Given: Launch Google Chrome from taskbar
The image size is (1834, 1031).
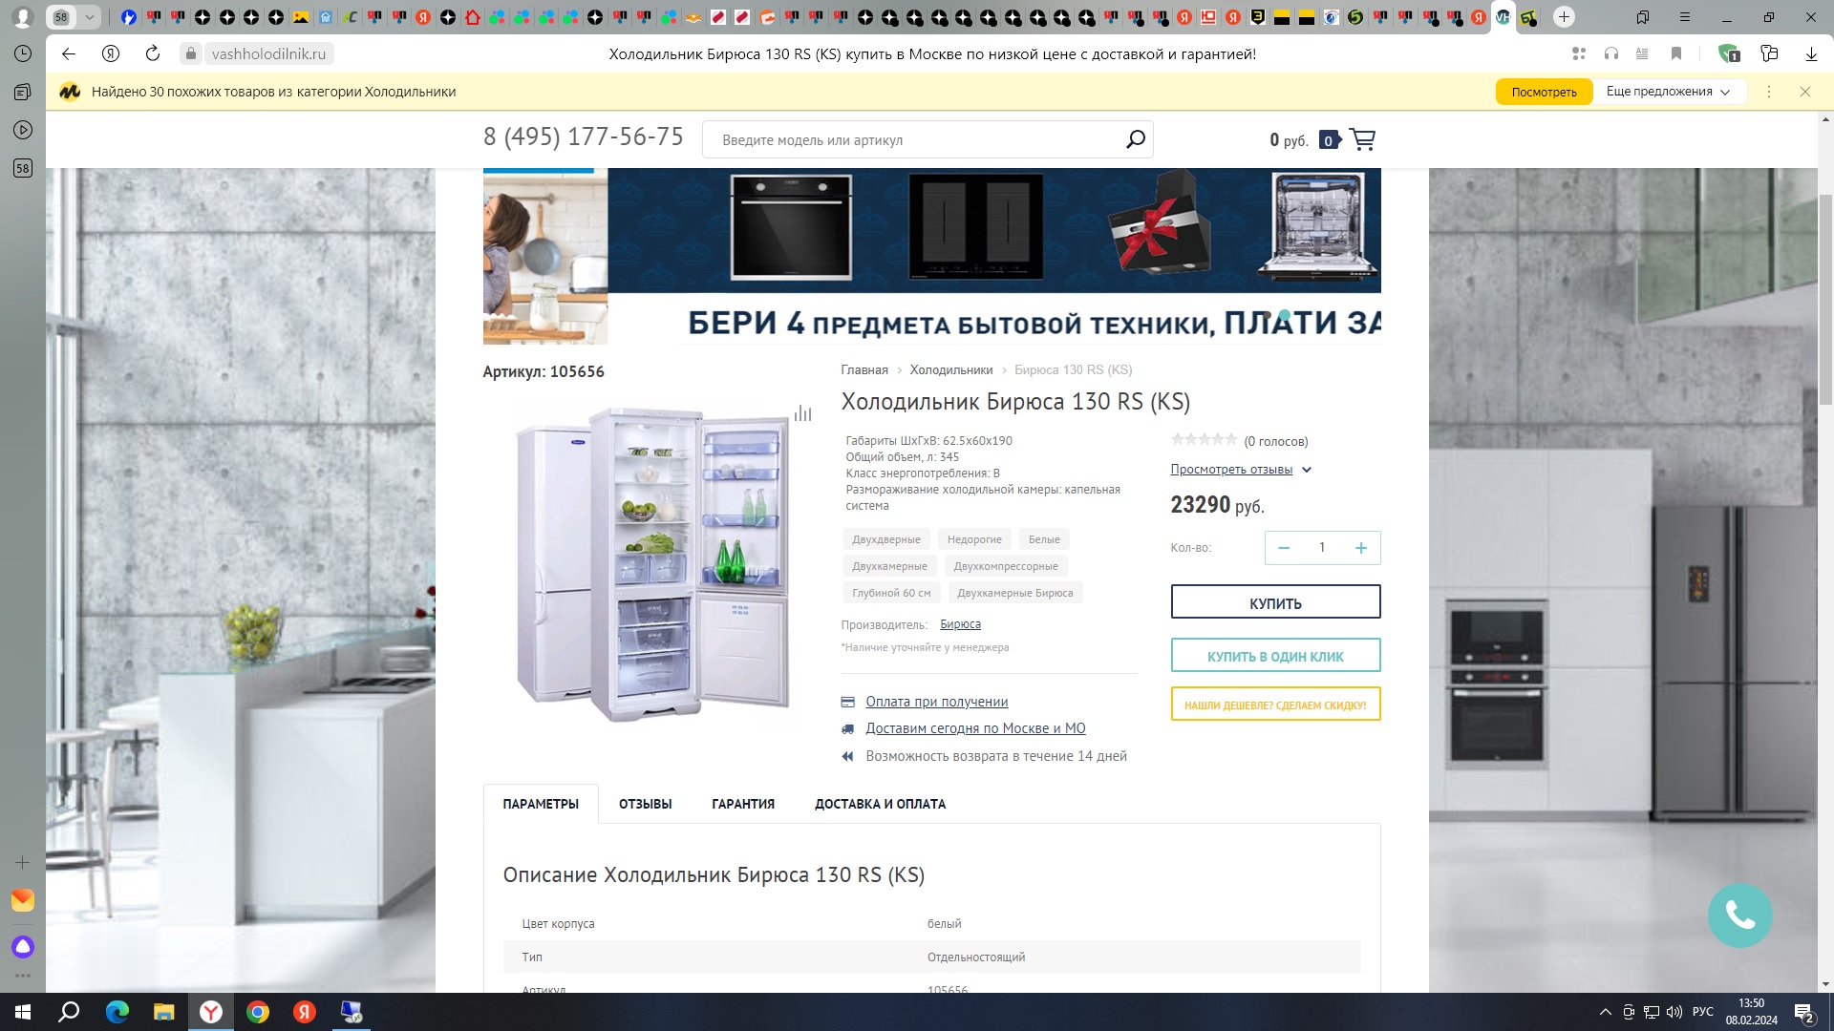Looking at the screenshot, I should click(258, 1012).
